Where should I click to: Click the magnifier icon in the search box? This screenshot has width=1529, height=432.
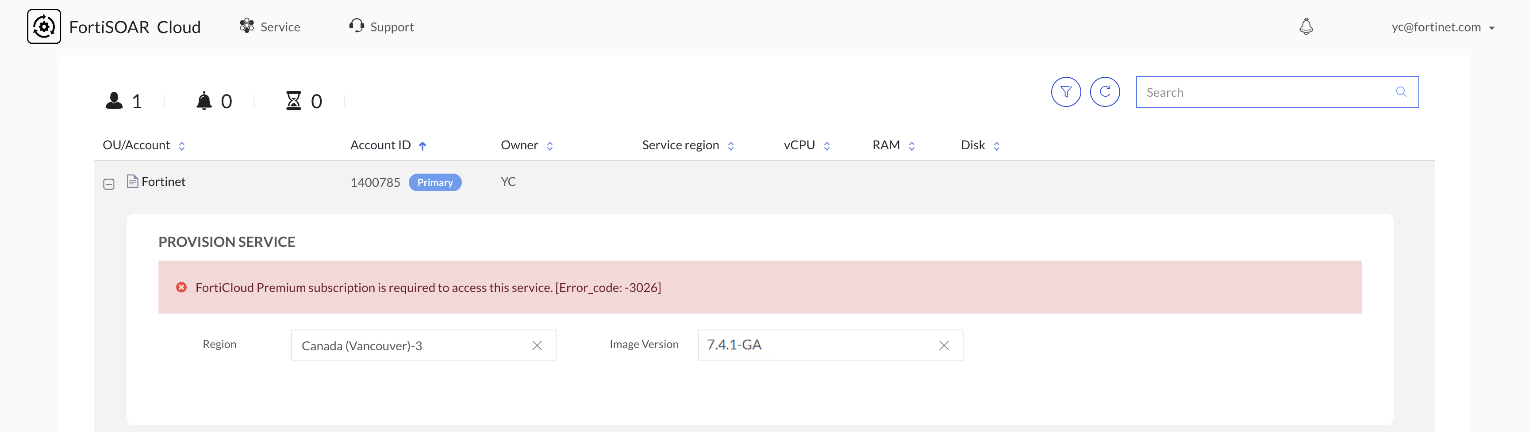coord(1402,92)
